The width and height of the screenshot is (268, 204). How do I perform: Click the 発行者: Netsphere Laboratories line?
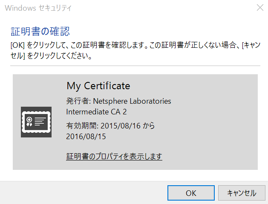118,101
